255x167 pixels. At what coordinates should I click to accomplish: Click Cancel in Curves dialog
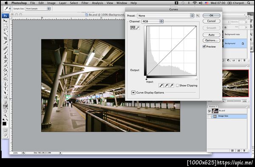coord(211,21)
